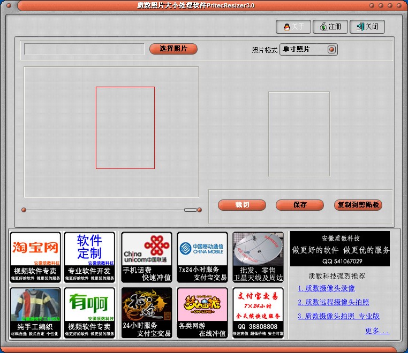Click inside the red crop rectangle
This screenshot has height=353, width=408.
(125, 128)
